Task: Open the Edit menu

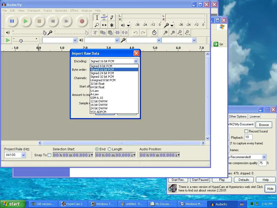Action: 12,11
